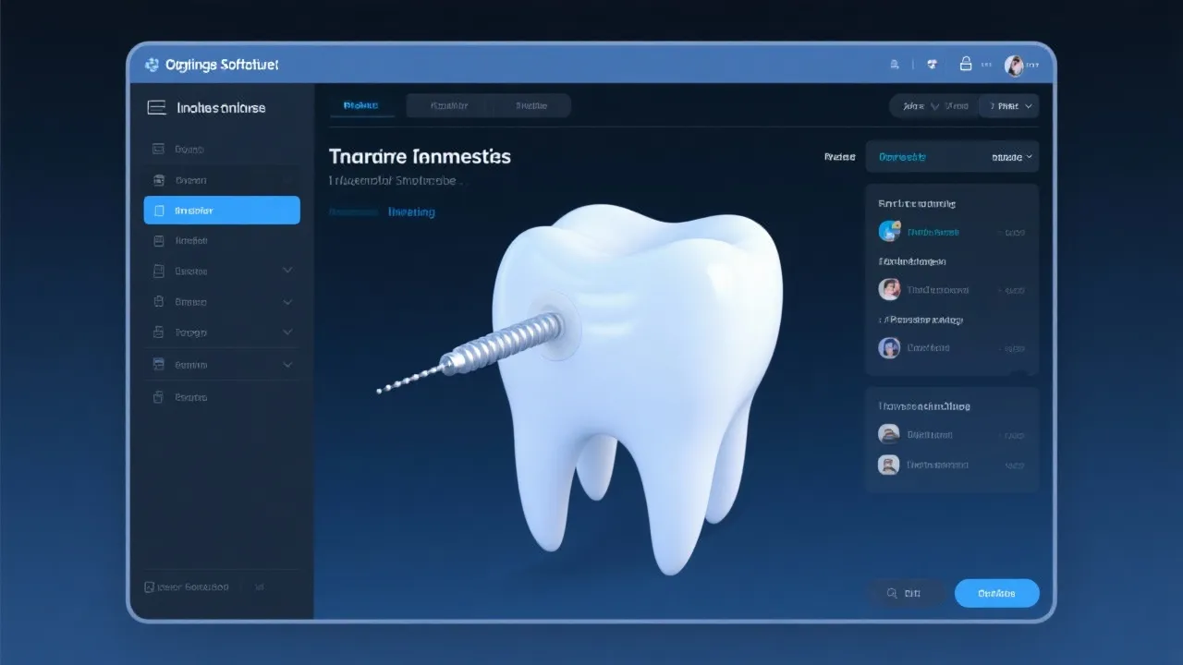Image resolution: width=1183 pixels, height=665 pixels.
Task: Click icon of the second sidebar item
Action: coord(157,180)
